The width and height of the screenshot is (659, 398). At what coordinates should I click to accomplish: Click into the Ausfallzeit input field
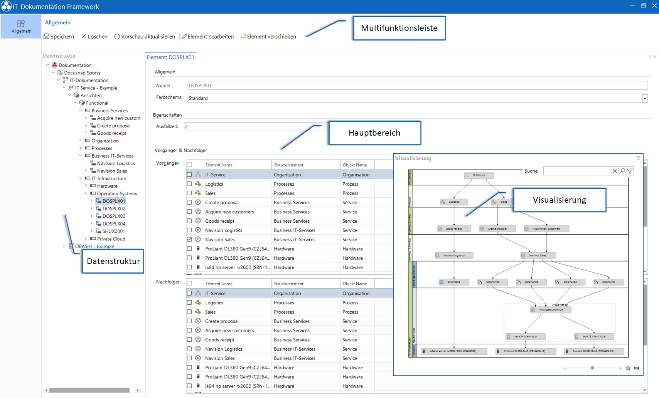coord(254,126)
